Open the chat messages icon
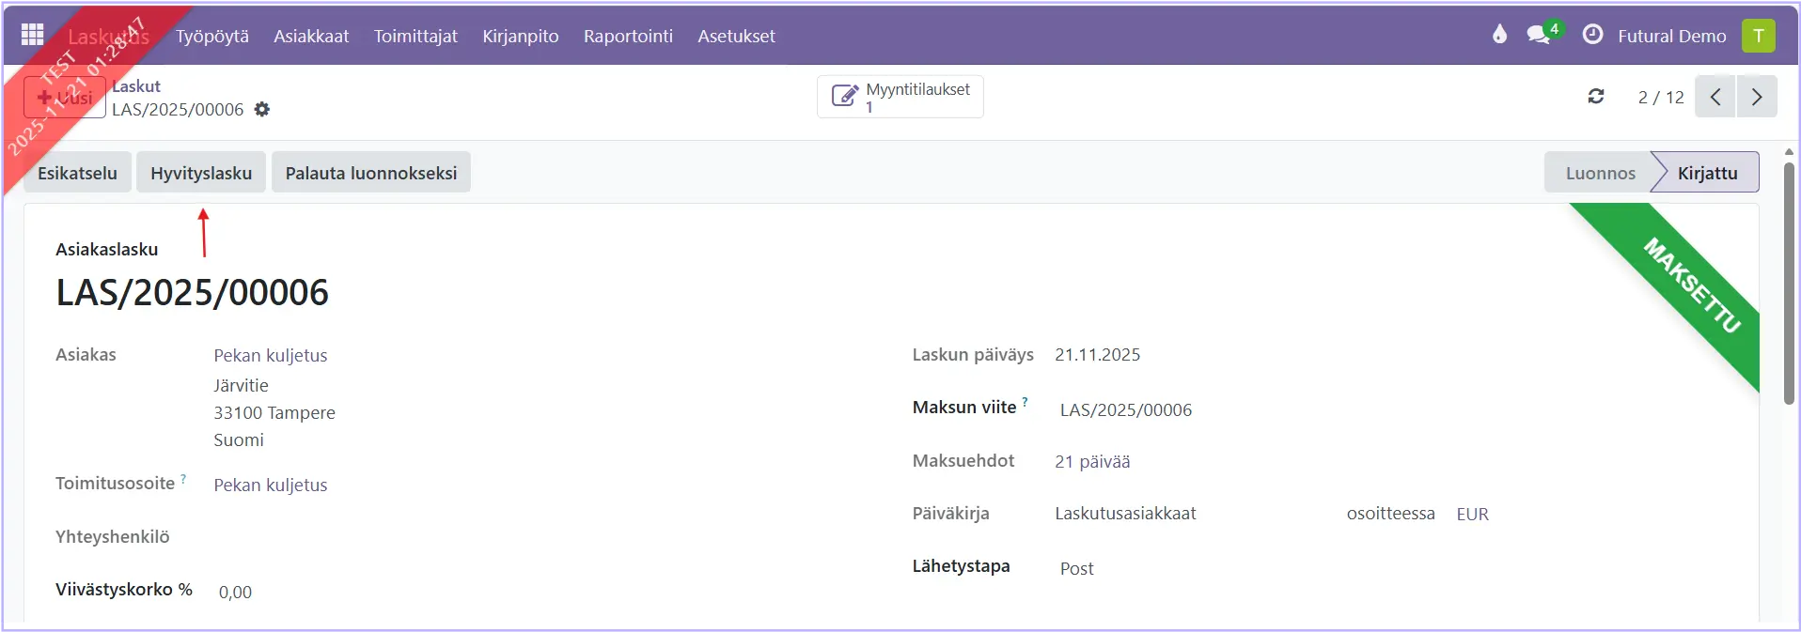The width and height of the screenshot is (1801, 632). [x=1539, y=35]
